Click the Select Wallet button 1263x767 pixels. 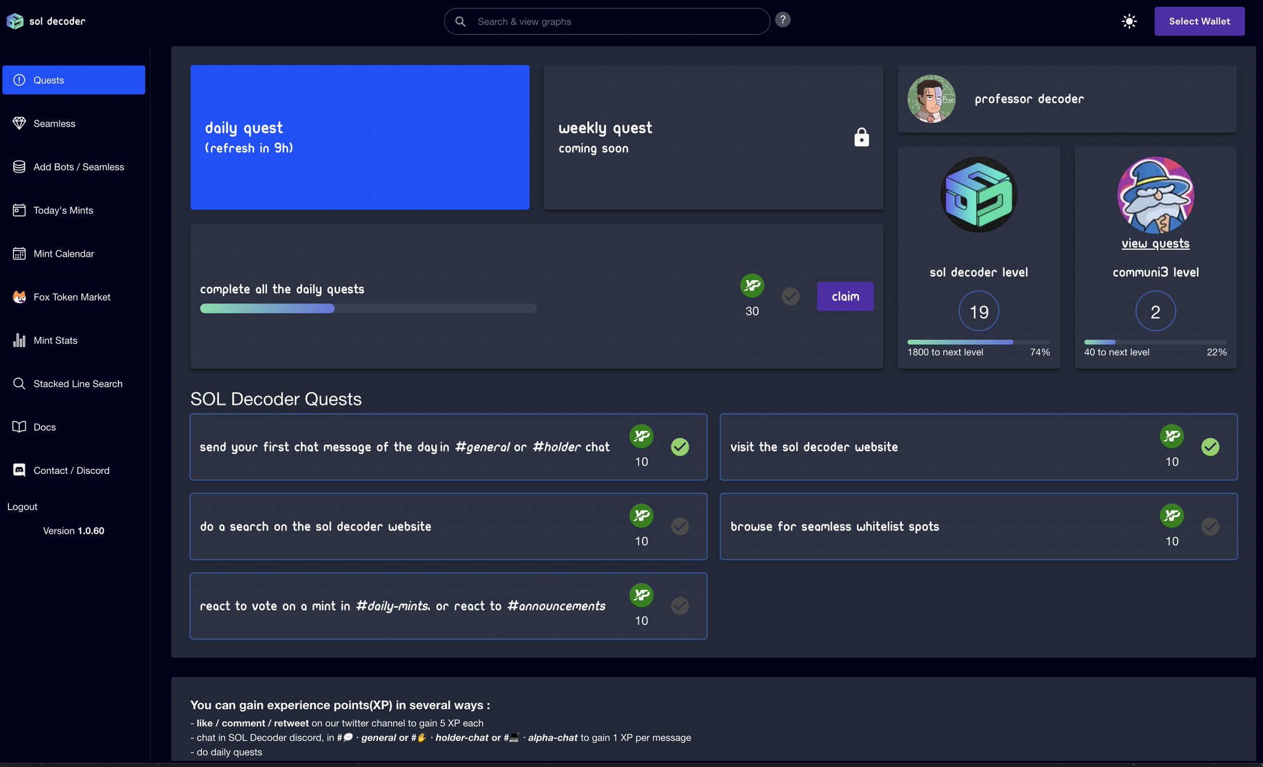tap(1199, 22)
